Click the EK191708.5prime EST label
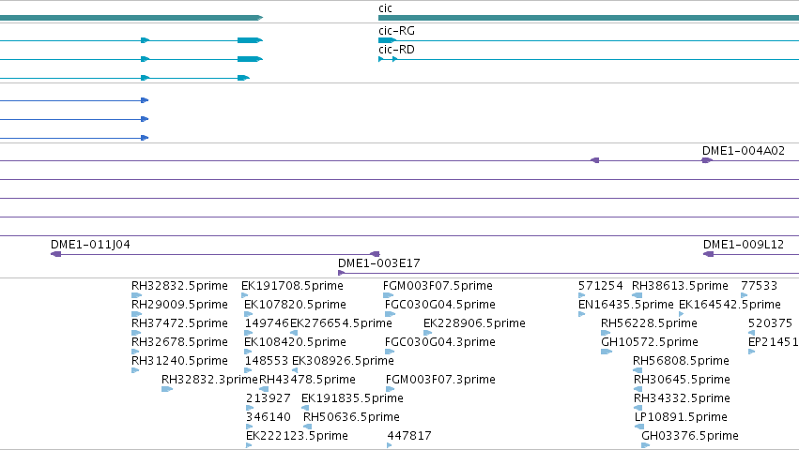The image size is (799, 450). [293, 286]
